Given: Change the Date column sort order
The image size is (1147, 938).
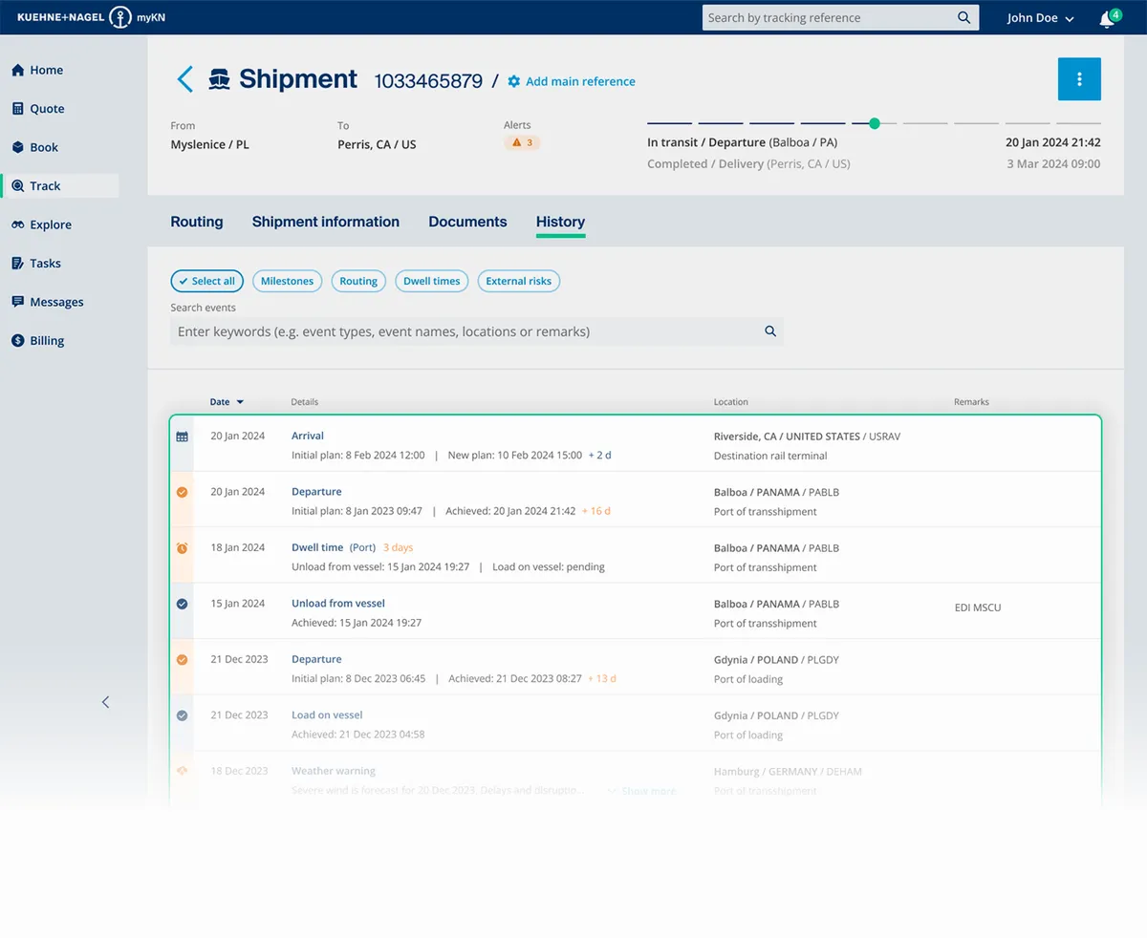Looking at the screenshot, I should click(226, 402).
